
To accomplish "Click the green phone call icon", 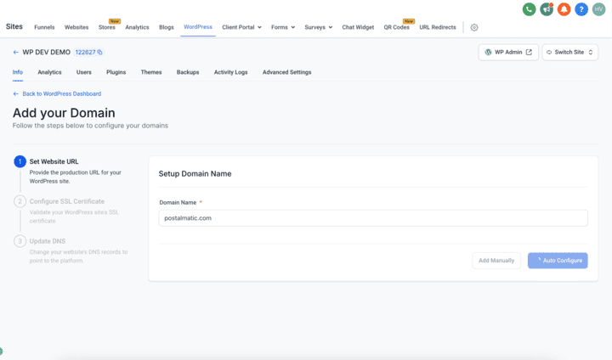I will pyautogui.click(x=529, y=9).
